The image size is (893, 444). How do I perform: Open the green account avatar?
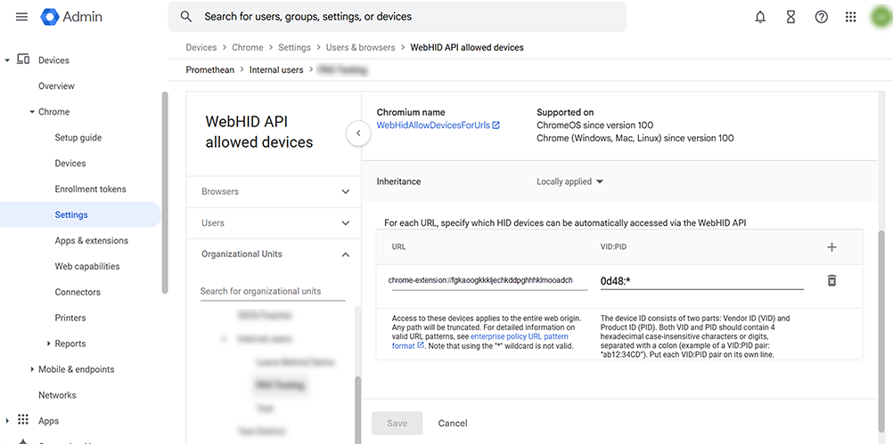(x=881, y=17)
